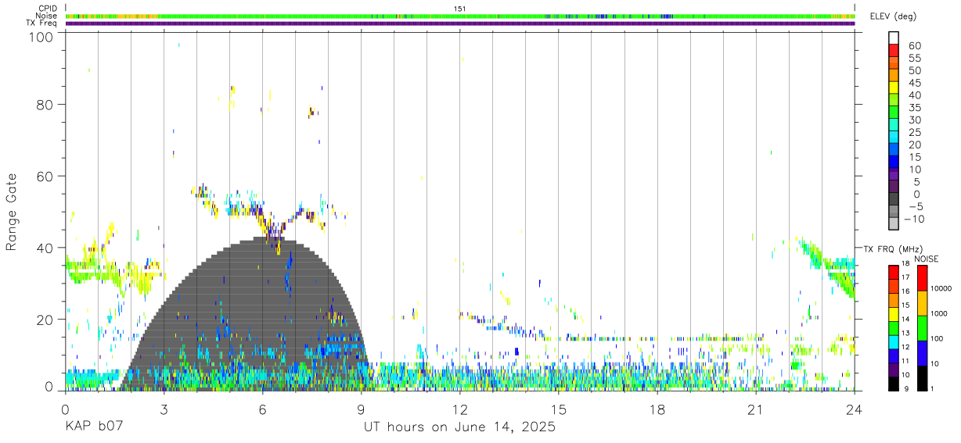Click hour 24 on the UT axis

[x=855, y=409]
